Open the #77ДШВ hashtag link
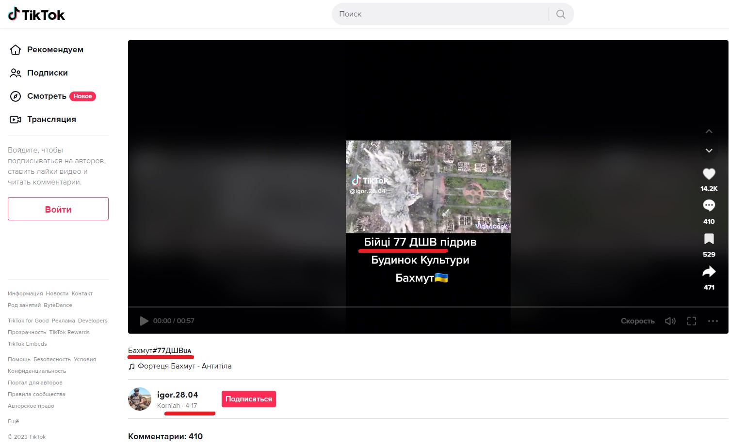The width and height of the screenshot is (729, 445). pos(172,351)
